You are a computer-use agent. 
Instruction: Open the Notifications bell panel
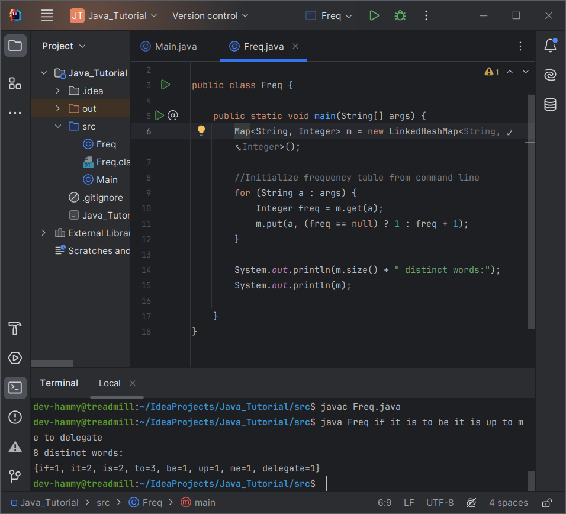550,46
